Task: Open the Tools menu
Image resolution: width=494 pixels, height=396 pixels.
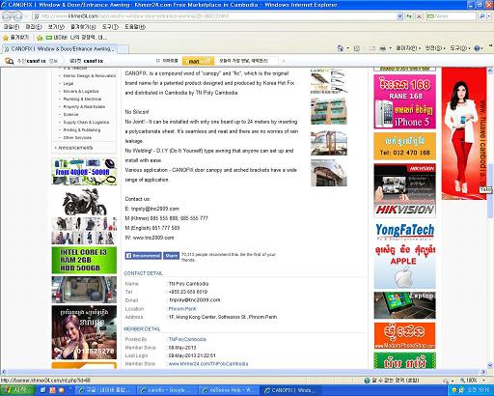Action: click(110, 27)
